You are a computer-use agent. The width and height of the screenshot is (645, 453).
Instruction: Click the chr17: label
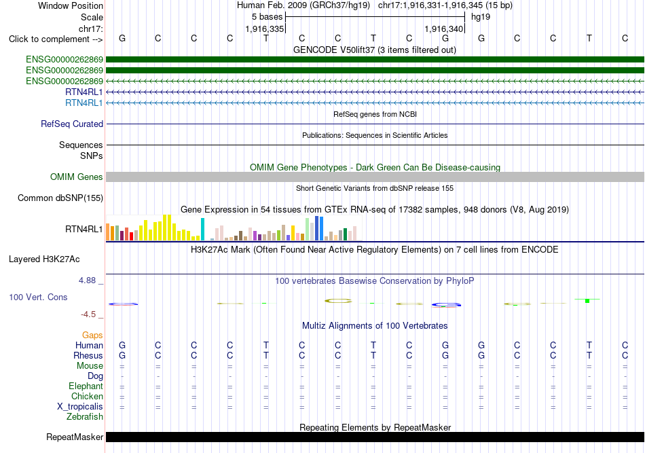coord(91,29)
